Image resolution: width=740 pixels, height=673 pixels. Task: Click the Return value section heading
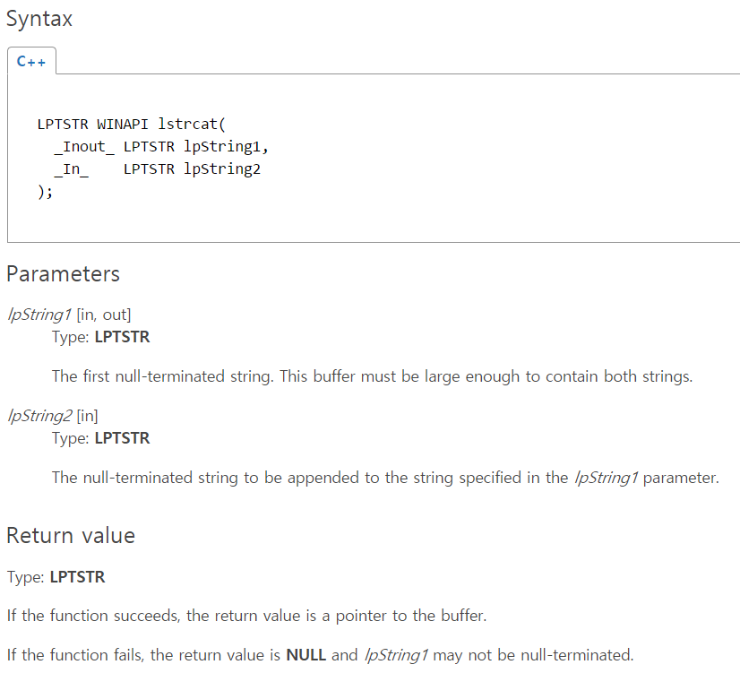71,535
